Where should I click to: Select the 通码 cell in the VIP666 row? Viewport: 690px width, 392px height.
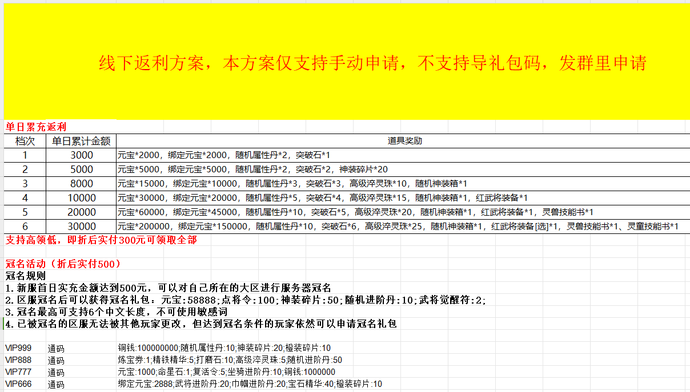(x=56, y=384)
